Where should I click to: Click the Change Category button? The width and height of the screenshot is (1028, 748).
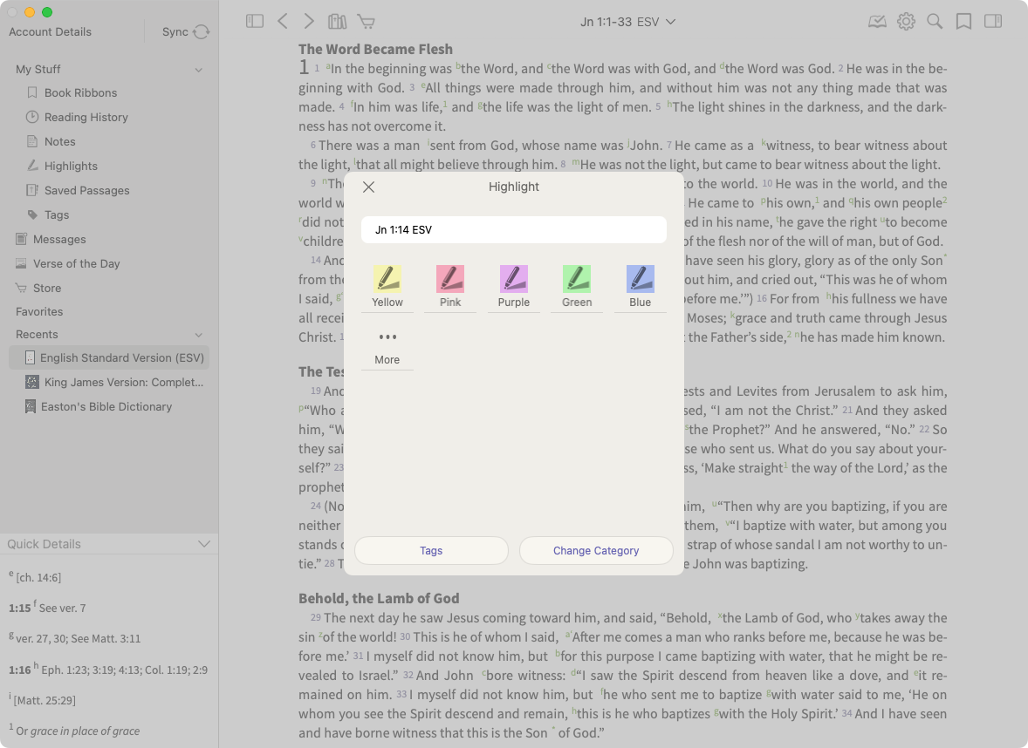(x=596, y=551)
